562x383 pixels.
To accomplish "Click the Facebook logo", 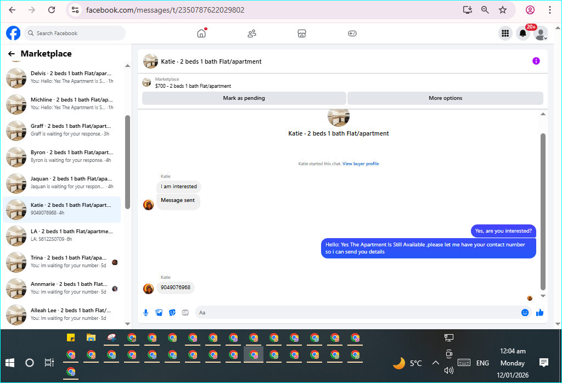I will (13, 33).
